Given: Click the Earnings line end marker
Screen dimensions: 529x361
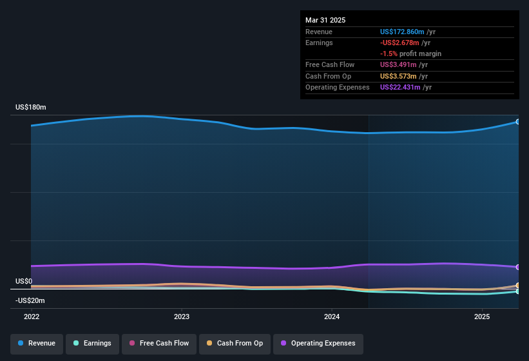Looking at the screenshot, I should point(518,291).
